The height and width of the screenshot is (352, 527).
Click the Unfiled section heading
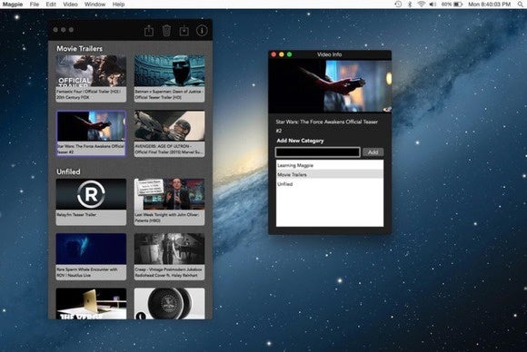(68, 171)
